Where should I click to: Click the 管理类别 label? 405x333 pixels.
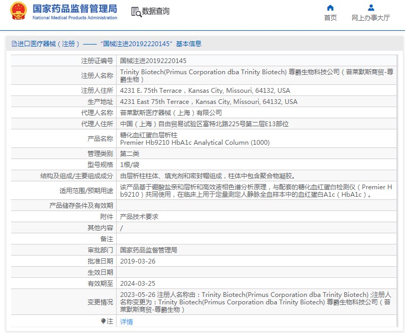click(x=100, y=153)
